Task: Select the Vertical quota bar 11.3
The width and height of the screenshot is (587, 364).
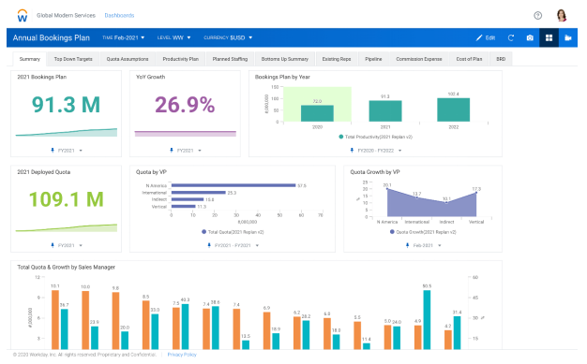Action: (x=184, y=206)
